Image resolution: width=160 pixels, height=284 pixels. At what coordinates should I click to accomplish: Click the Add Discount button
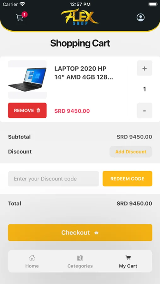coord(131,151)
